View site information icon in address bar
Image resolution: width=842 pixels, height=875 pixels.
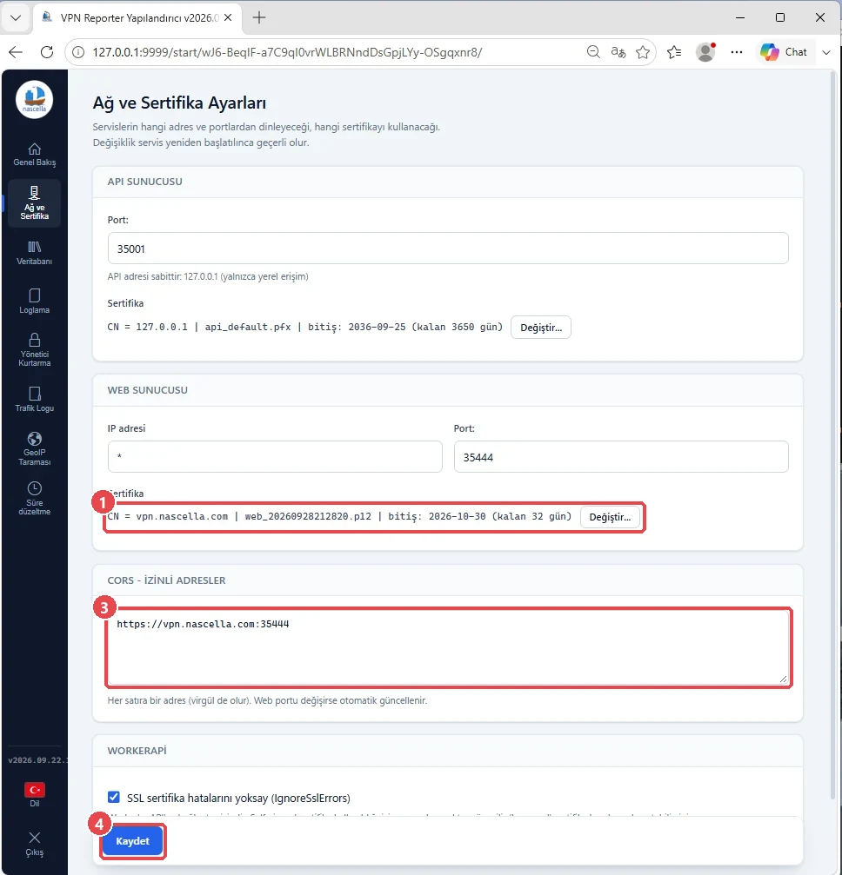tap(79, 52)
